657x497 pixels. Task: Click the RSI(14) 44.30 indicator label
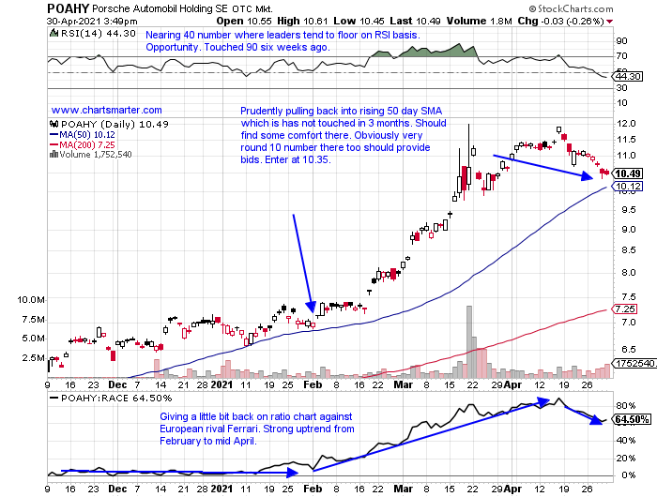99,34
